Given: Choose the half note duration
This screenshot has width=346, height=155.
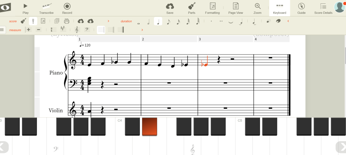Looking at the screenshot, I should (x=148, y=21).
